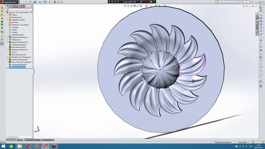Expand the History folder node

[x=7, y=15]
